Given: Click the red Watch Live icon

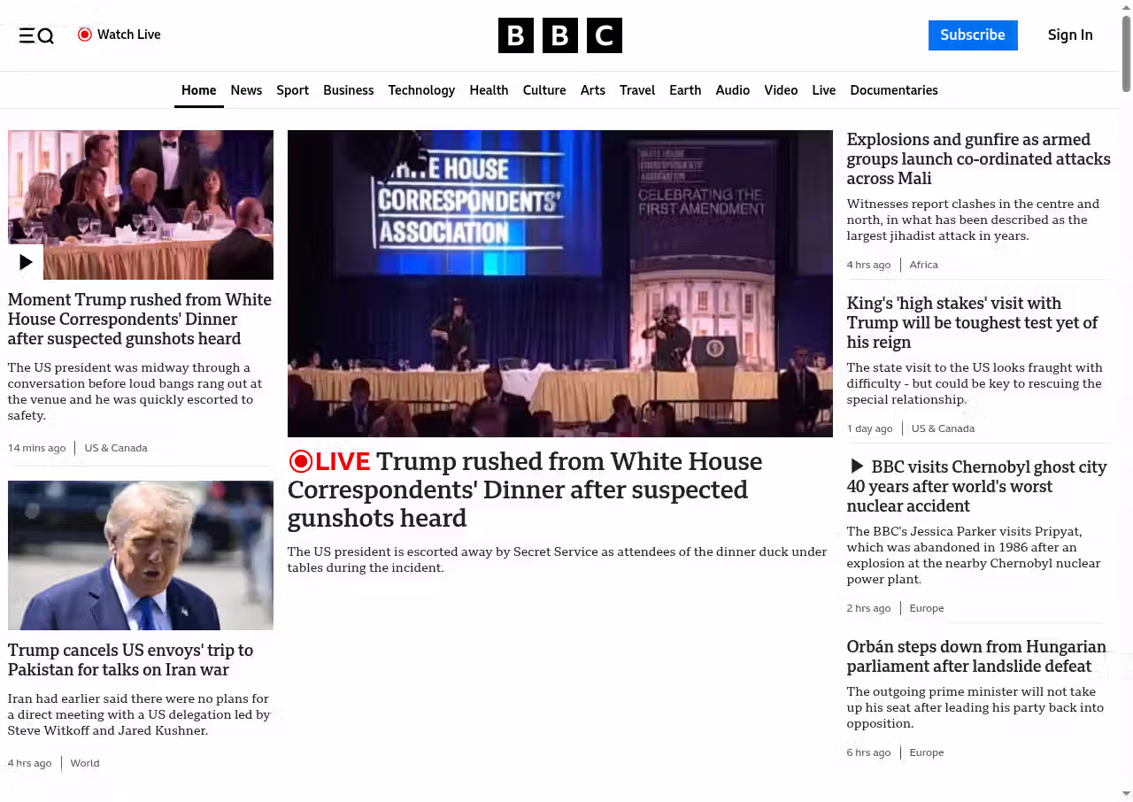Looking at the screenshot, I should click(85, 35).
